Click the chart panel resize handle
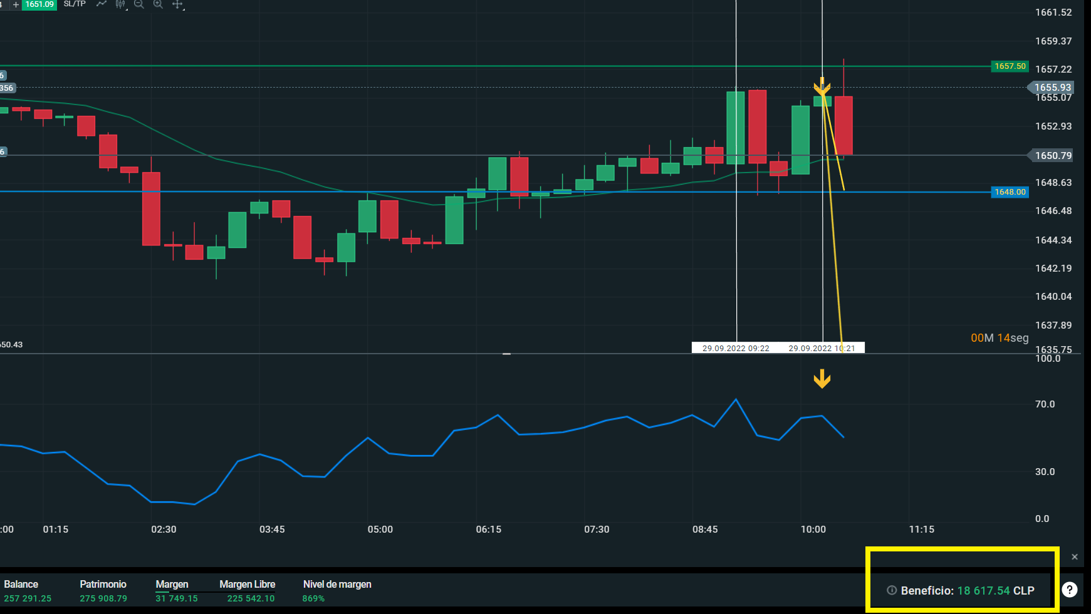The height and width of the screenshot is (614, 1091). (x=506, y=354)
